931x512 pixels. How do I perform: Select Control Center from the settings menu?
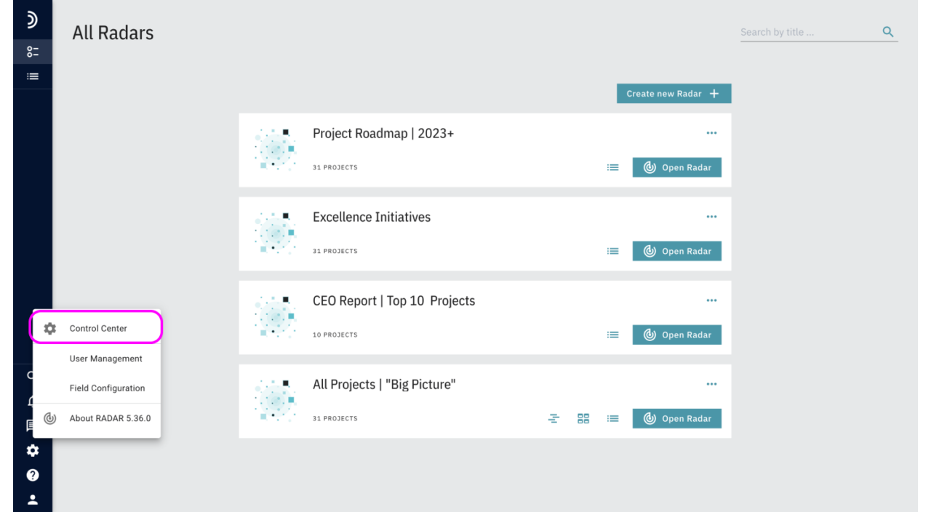[98, 327]
